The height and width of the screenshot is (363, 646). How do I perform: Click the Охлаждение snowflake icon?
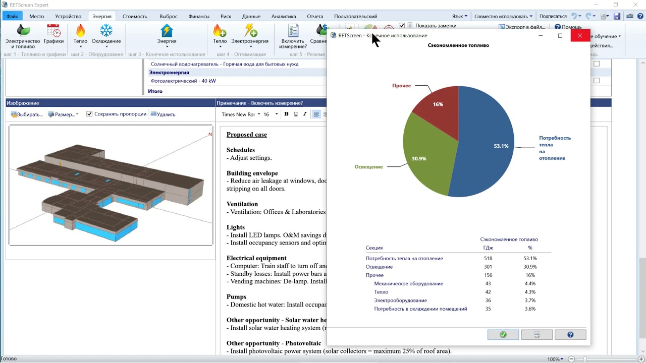click(106, 31)
